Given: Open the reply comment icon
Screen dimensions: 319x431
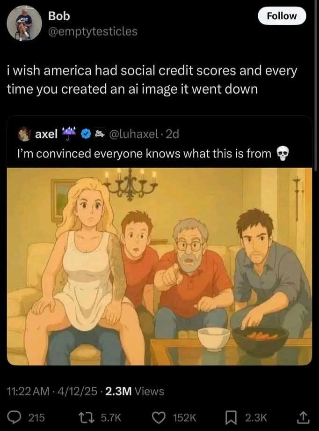Looking at the screenshot, I should click(x=19, y=417).
